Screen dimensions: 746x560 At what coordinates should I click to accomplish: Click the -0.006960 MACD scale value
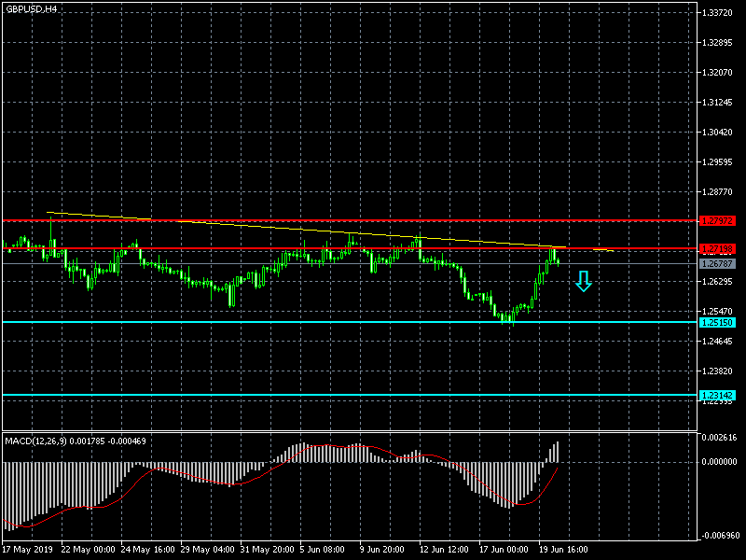point(720,536)
